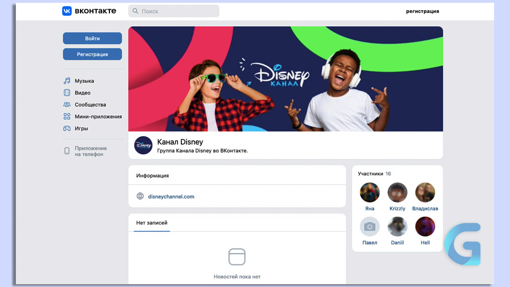Screen dimensions: 510x287
Task: Click the Информация heading
Action: tap(152, 176)
